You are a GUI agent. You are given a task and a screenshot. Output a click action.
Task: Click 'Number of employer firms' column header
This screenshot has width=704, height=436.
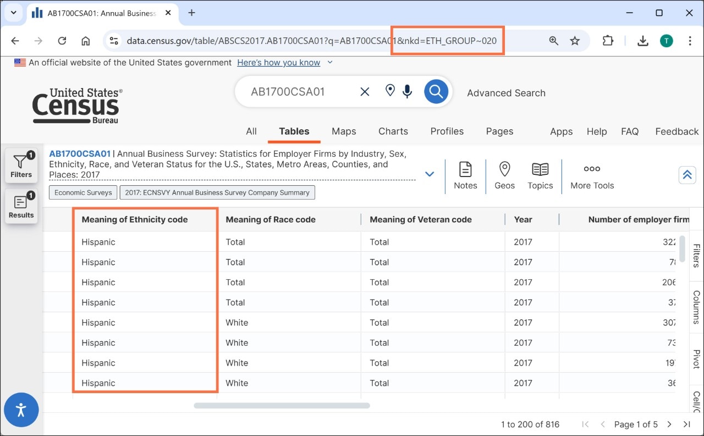point(638,219)
